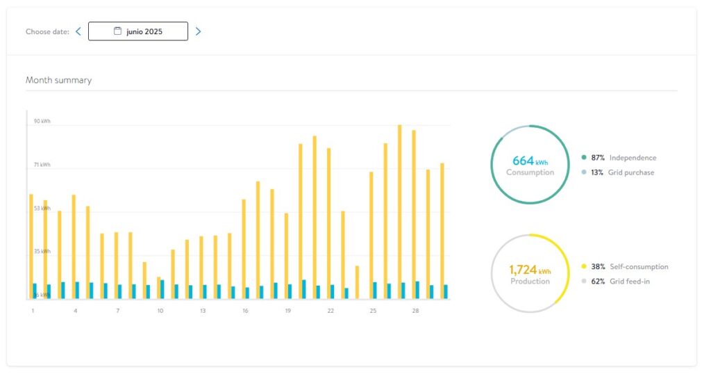Open the junio 2025 date picker
Viewport: 711px width, 374px height.
(138, 31)
